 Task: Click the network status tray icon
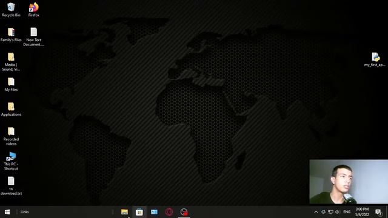click(330, 212)
